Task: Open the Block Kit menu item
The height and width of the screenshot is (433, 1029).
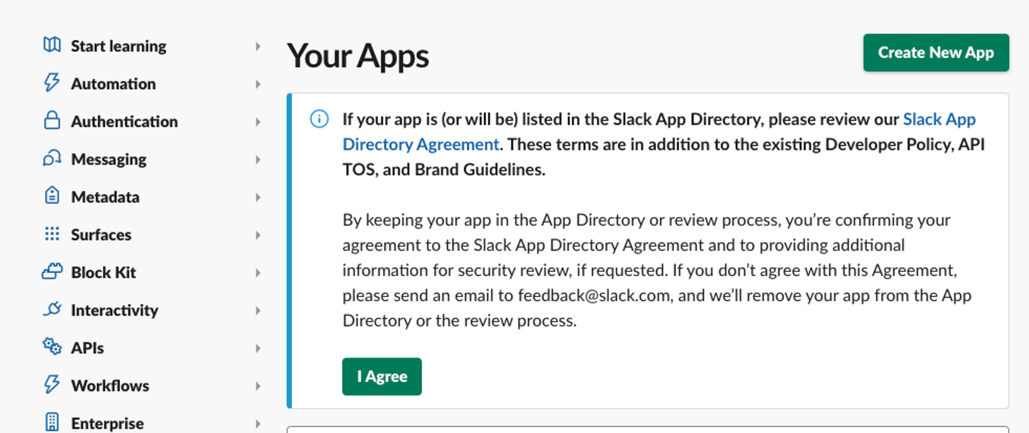Action: (x=103, y=273)
